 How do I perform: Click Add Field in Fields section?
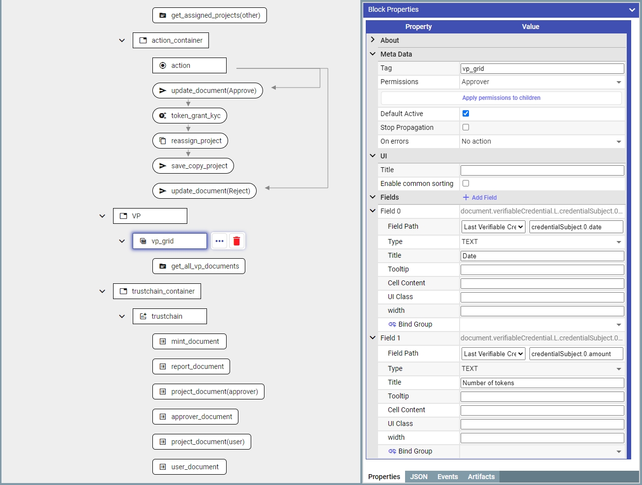tap(480, 197)
